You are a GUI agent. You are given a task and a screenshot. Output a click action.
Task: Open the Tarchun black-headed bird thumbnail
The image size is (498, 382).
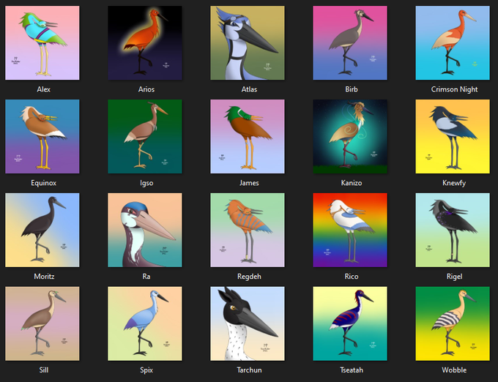pos(248,323)
